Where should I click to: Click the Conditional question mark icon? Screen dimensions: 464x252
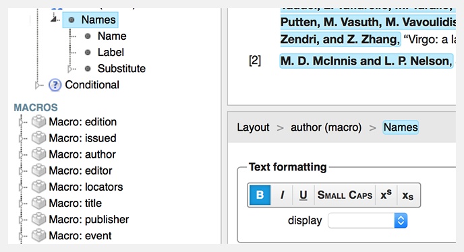(55, 85)
